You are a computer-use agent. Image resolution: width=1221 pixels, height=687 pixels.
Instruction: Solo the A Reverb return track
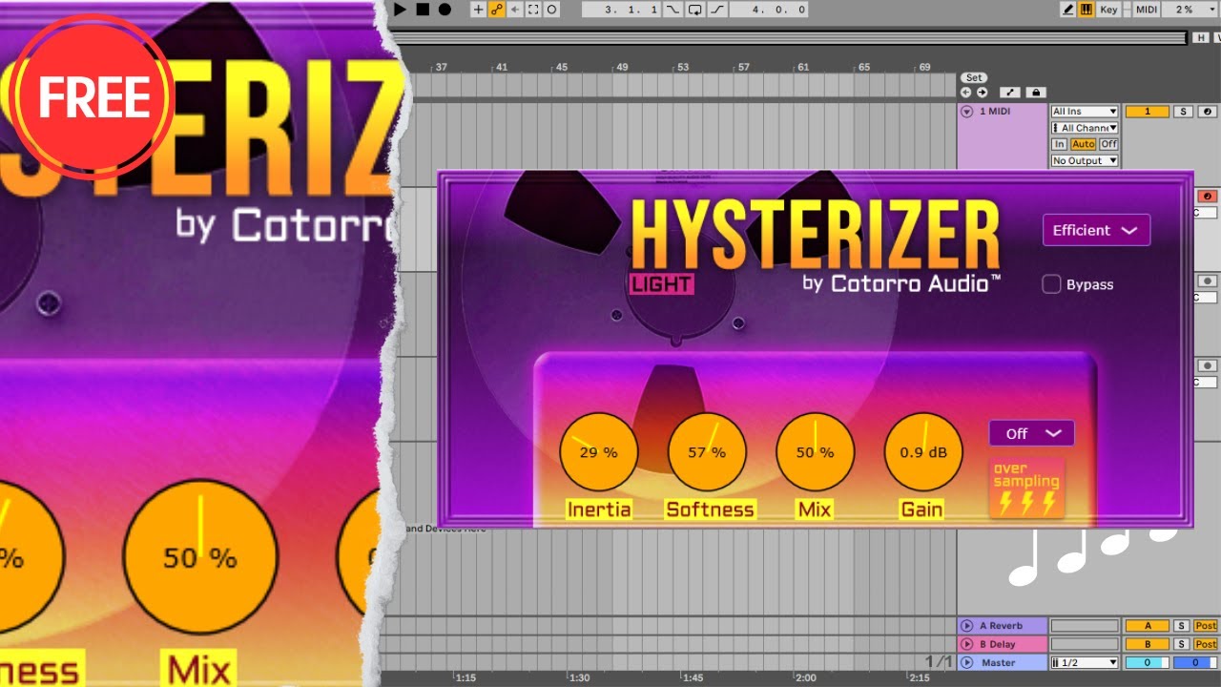1181,626
